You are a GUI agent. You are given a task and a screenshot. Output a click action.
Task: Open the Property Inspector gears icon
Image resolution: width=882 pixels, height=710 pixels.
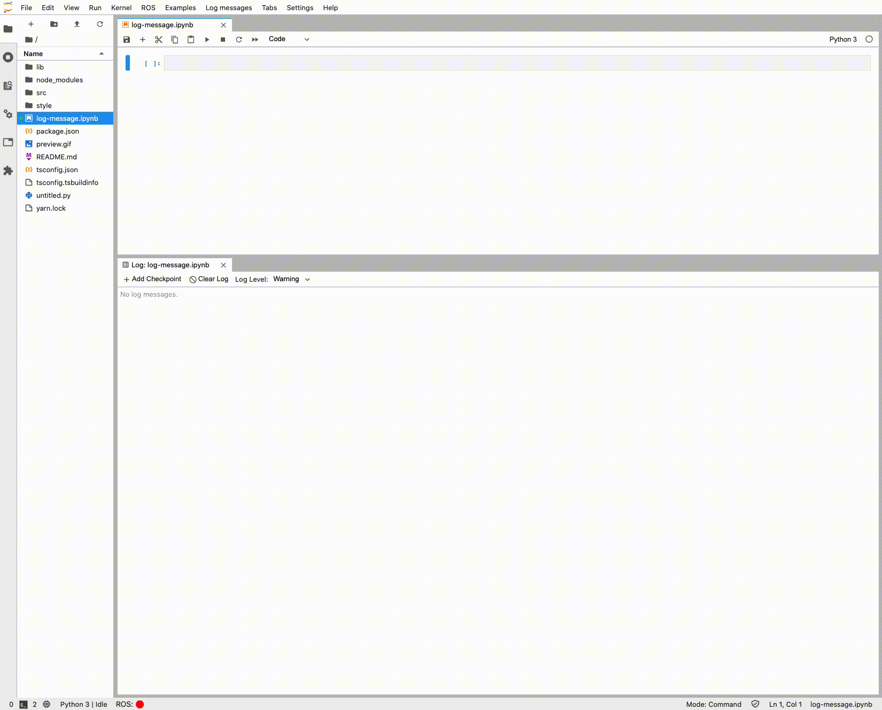click(8, 114)
